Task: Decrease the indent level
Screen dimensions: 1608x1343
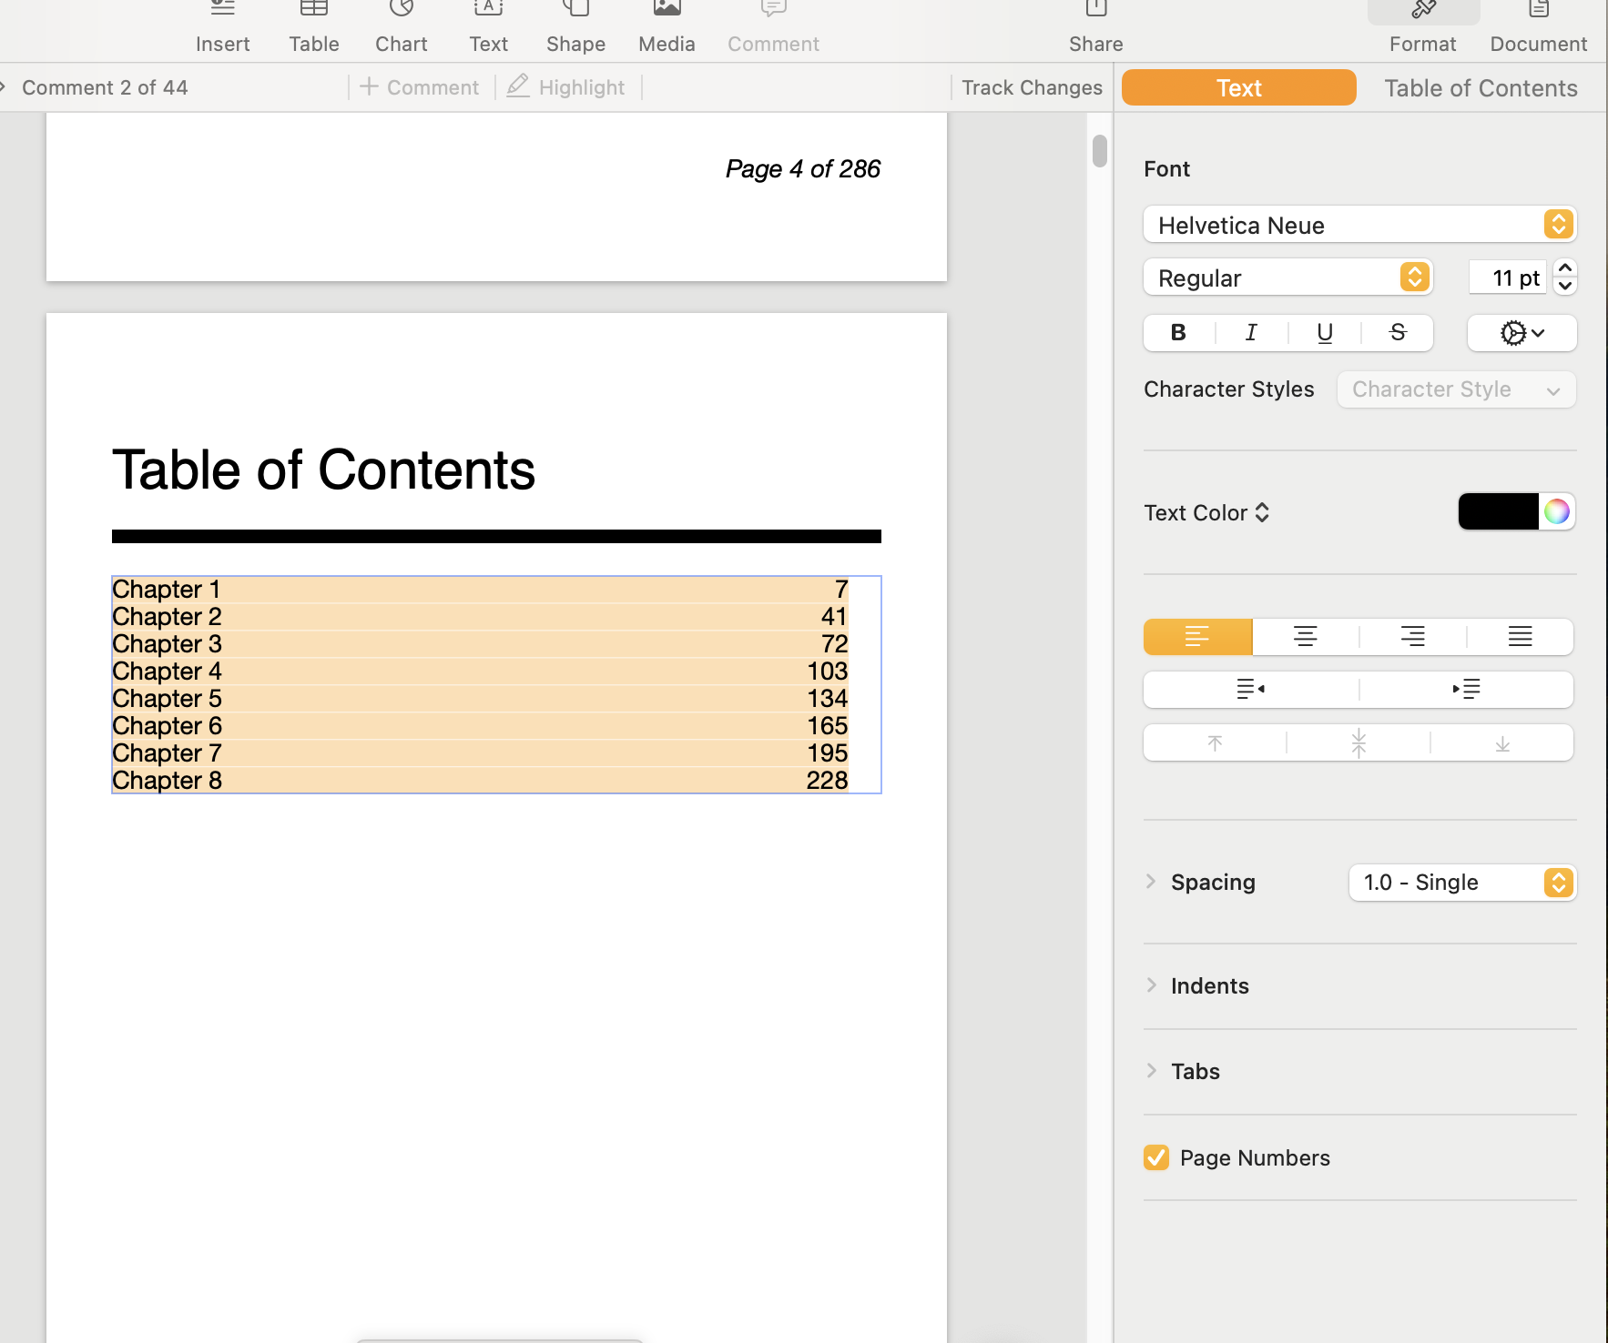Action: point(1251,690)
